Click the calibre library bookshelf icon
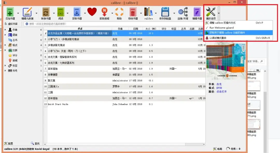Viewport: 280px width, 153px height. coord(149,12)
